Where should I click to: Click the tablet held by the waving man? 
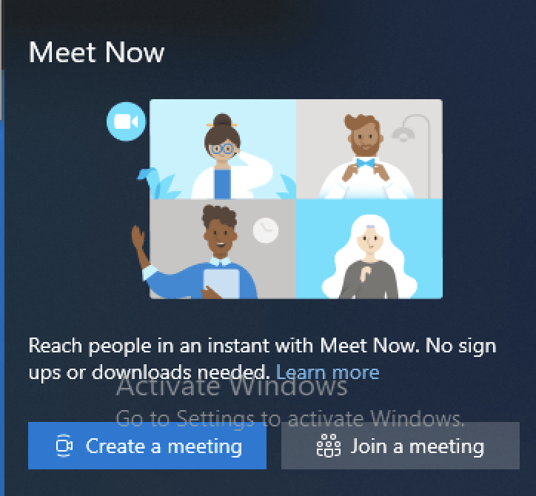(x=221, y=284)
